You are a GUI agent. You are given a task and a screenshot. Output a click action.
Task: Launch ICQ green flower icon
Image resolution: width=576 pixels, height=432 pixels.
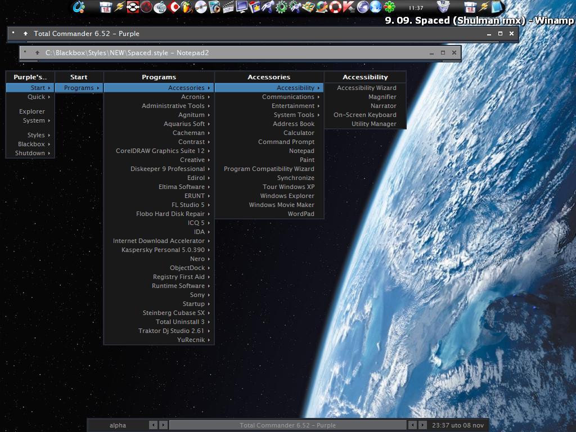389,7
